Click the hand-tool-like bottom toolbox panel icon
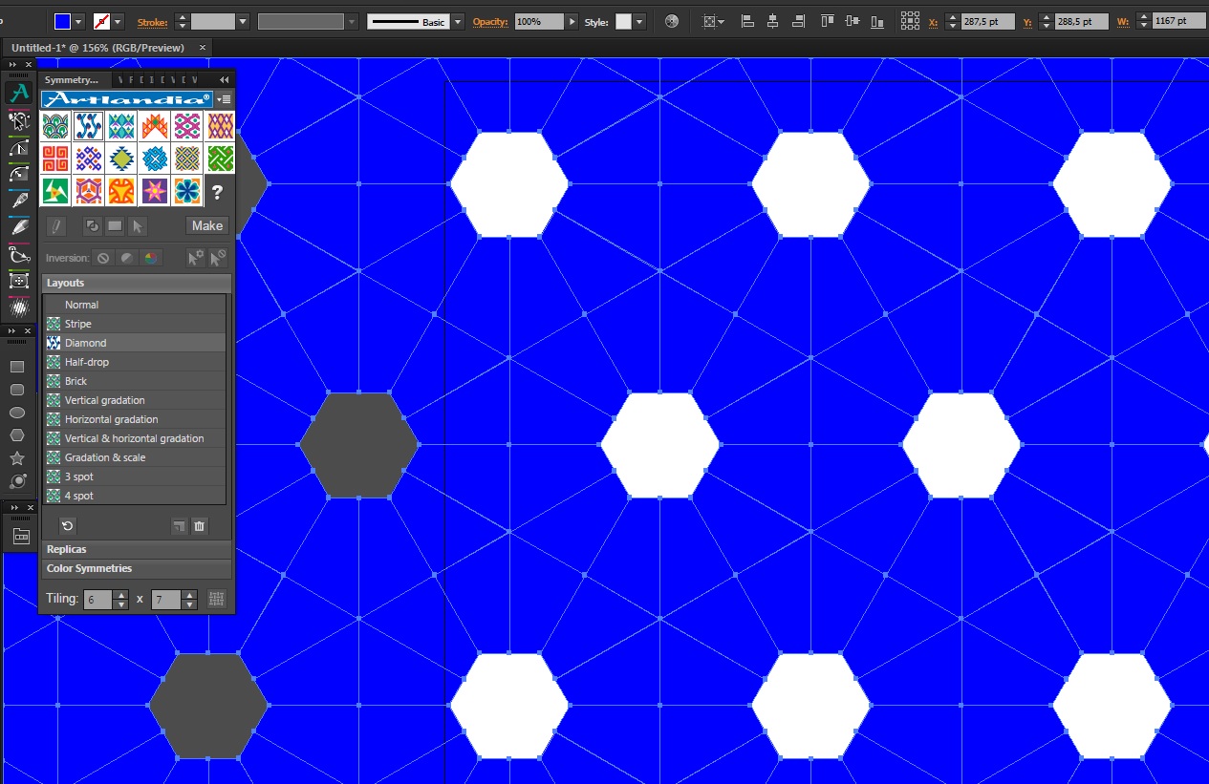The image size is (1209, 784). coord(20,538)
